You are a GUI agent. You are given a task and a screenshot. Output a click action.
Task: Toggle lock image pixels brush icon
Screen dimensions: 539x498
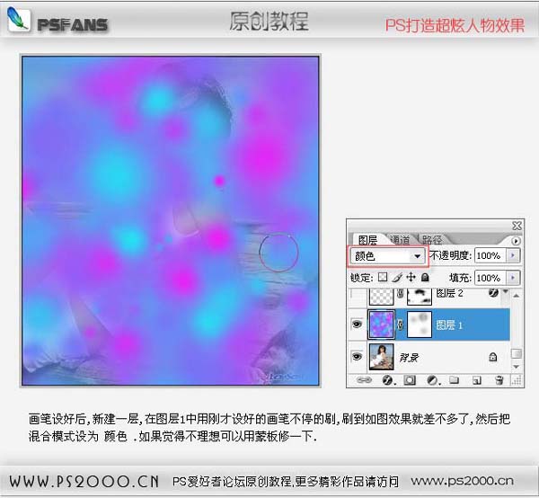pyautogui.click(x=395, y=279)
